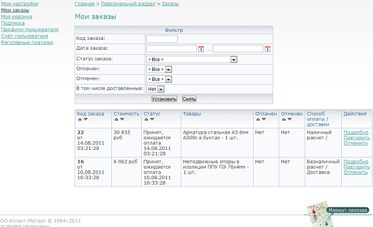Image resolution: width=373 pixels, height=227 pixels.
Task: Click Подробно for order 22
Action: pos(356,132)
